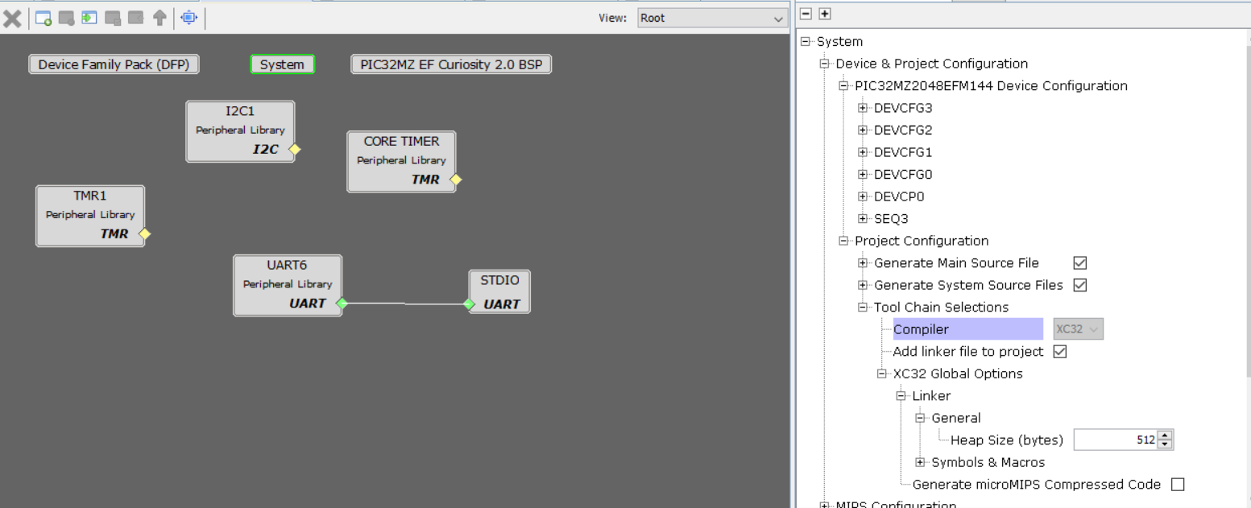
Task: Click the Add linker file to project label
Action: (x=968, y=352)
